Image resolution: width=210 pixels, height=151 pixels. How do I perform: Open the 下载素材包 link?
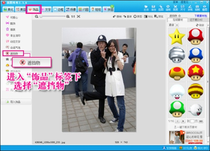click(x=201, y=16)
